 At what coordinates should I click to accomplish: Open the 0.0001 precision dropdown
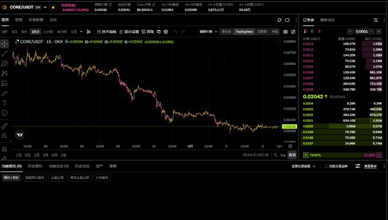pyautogui.click(x=364, y=31)
